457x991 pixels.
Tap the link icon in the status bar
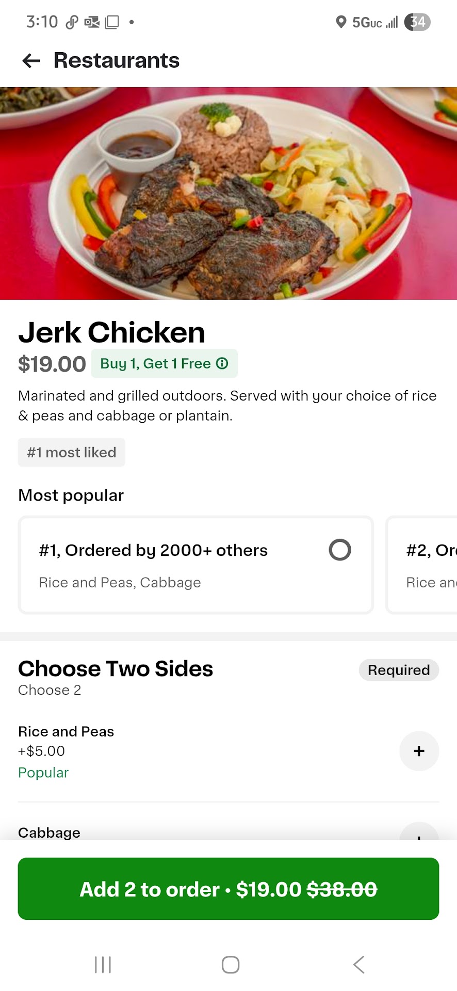[x=72, y=22]
